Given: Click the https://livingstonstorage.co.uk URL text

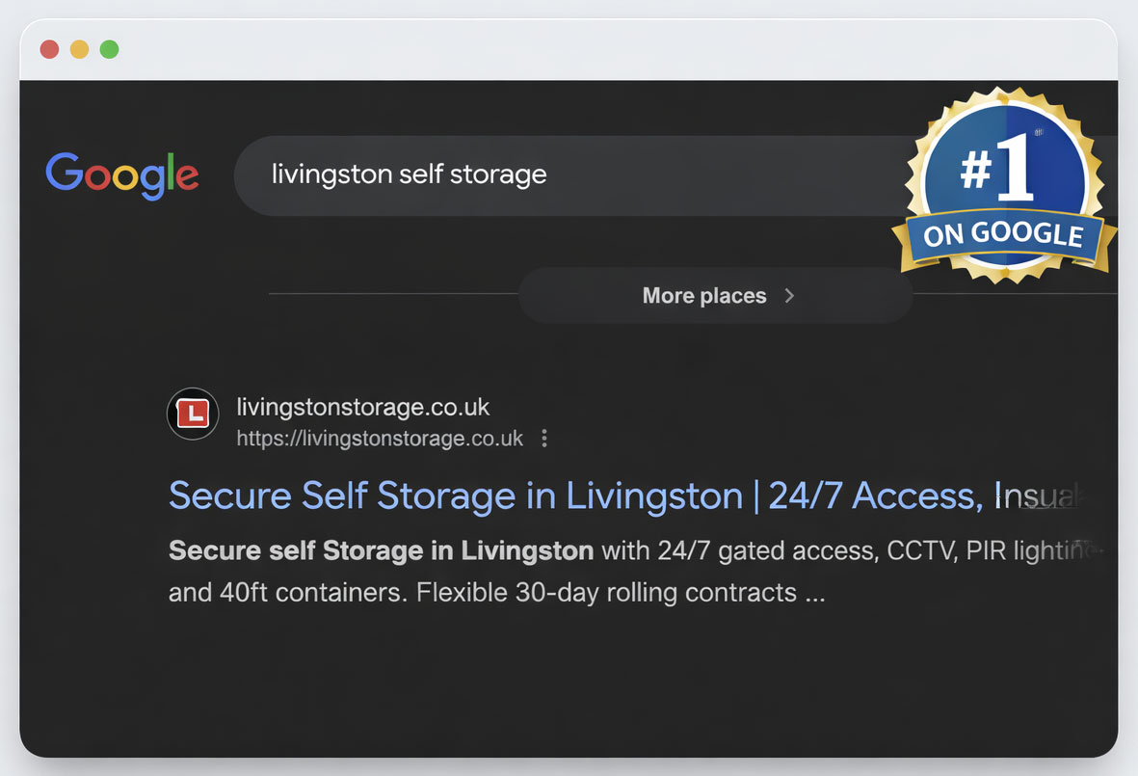Looking at the screenshot, I should pos(380,439).
